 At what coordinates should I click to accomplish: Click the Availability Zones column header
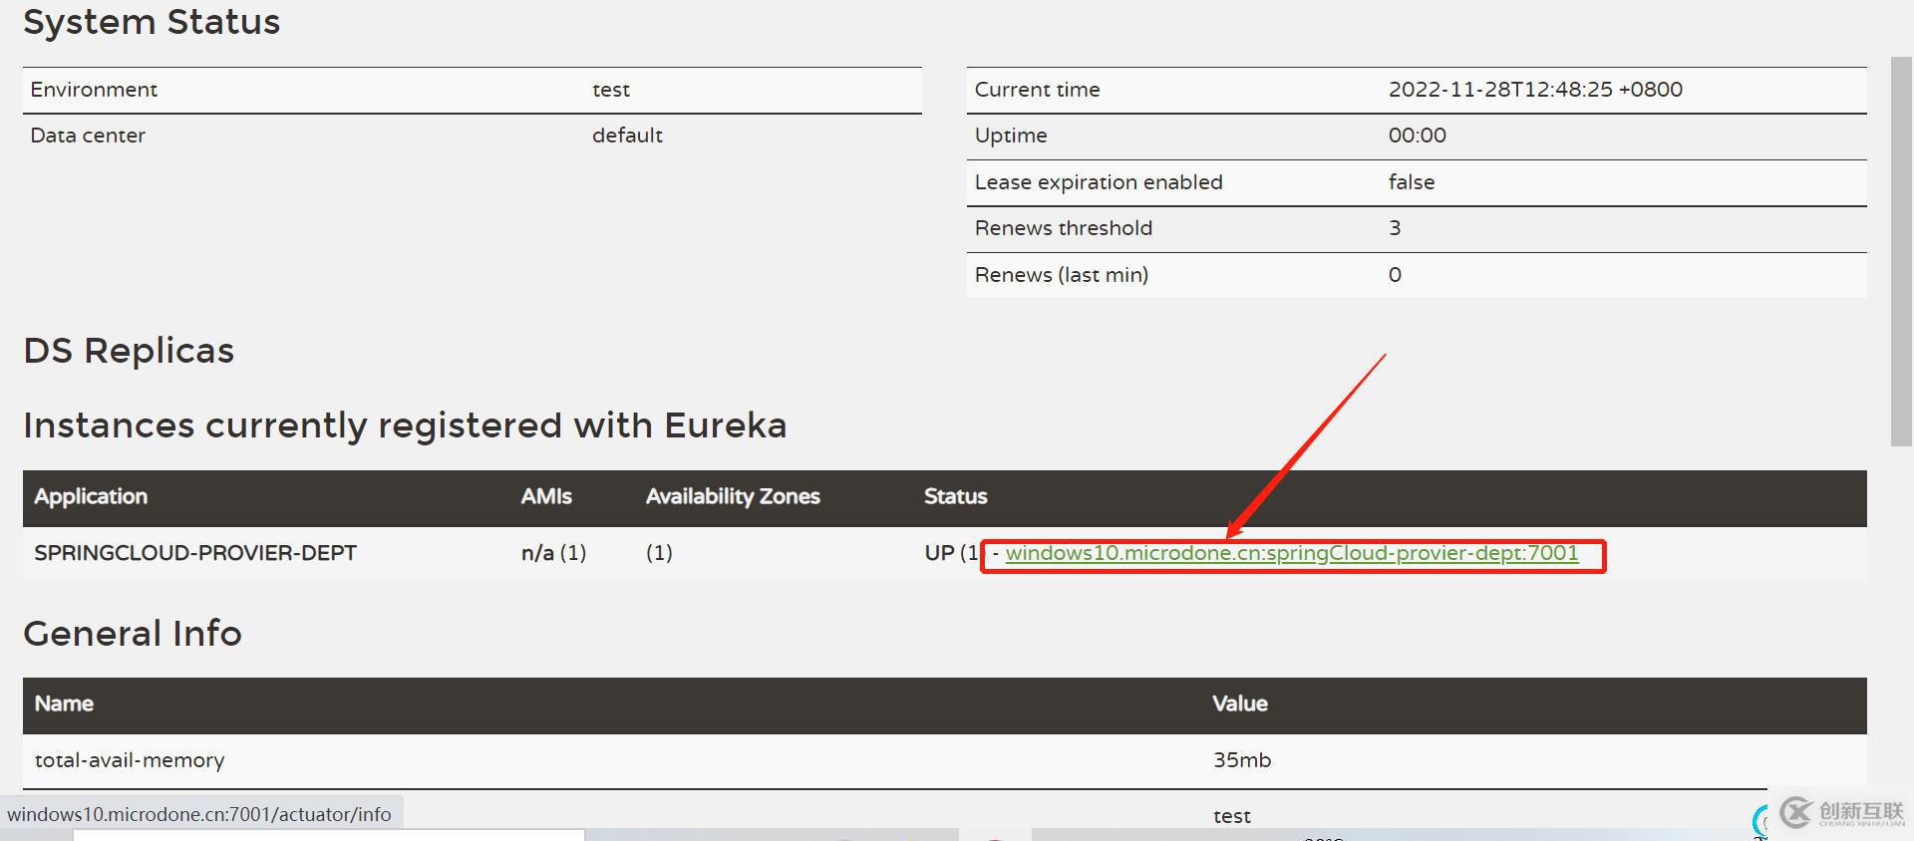pos(733,496)
